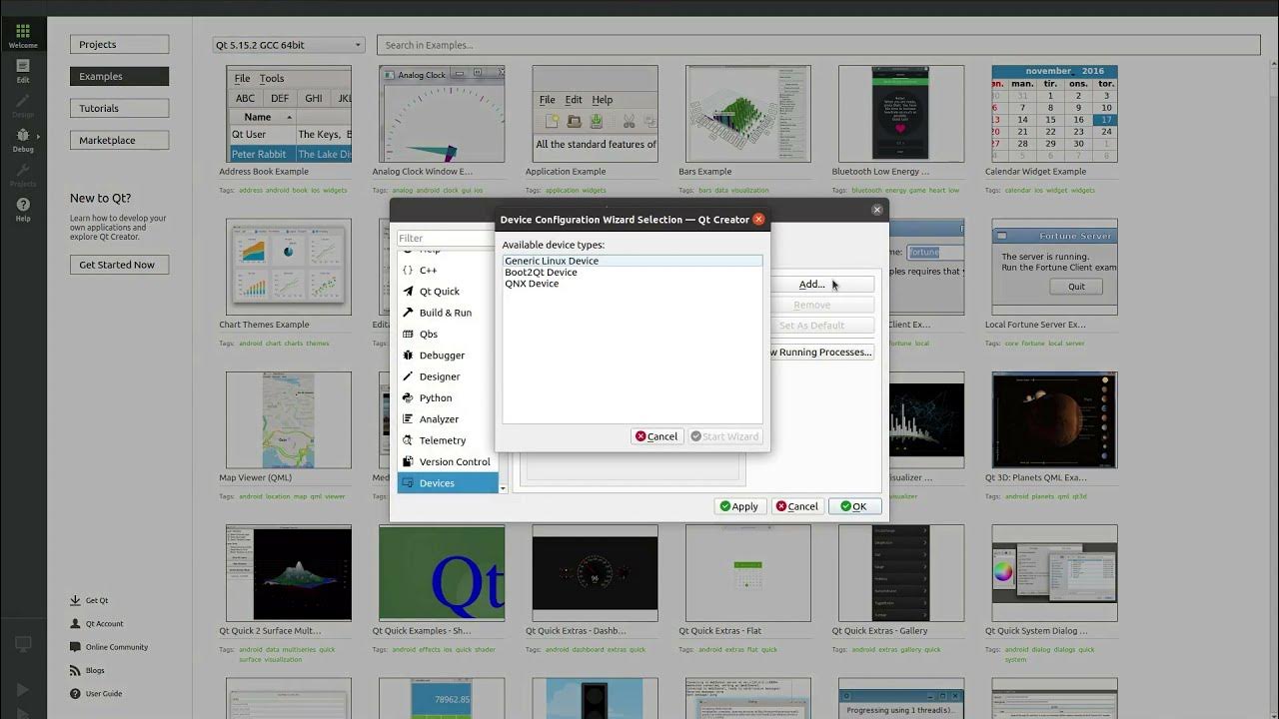Select Boot2Qt Device type

(633, 273)
